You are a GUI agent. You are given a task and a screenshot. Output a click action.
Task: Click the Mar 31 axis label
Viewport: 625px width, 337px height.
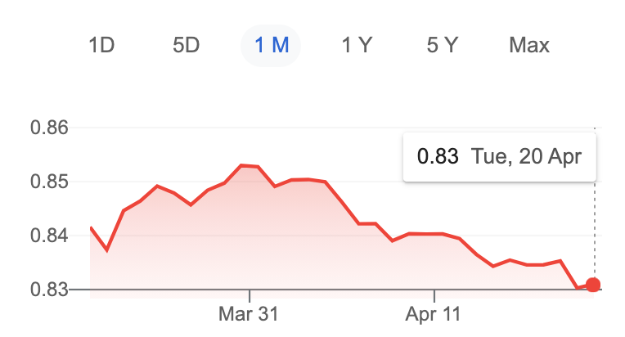[249, 314]
